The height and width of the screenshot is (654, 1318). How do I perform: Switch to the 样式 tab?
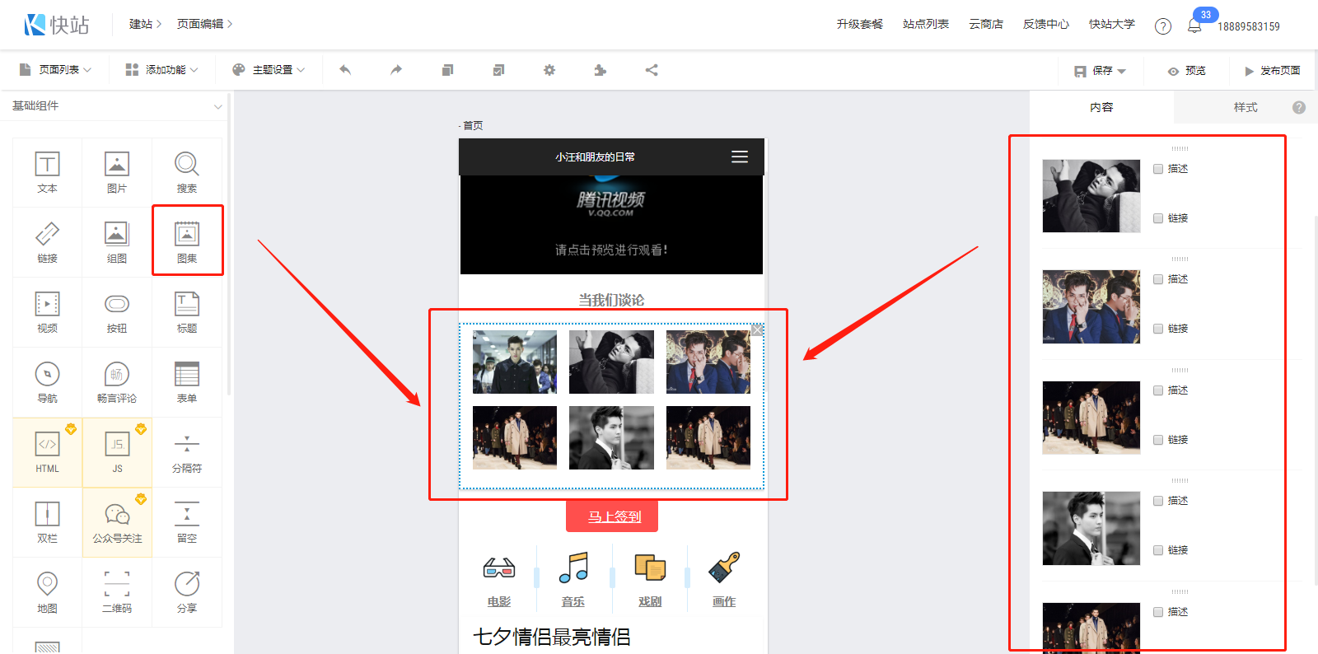click(1245, 107)
